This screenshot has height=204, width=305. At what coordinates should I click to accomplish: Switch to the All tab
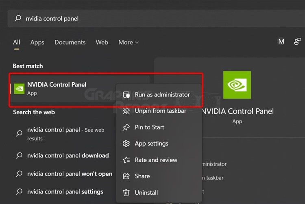[x=17, y=42]
